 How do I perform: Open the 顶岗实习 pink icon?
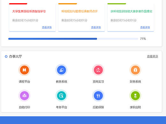pos(98,70)
